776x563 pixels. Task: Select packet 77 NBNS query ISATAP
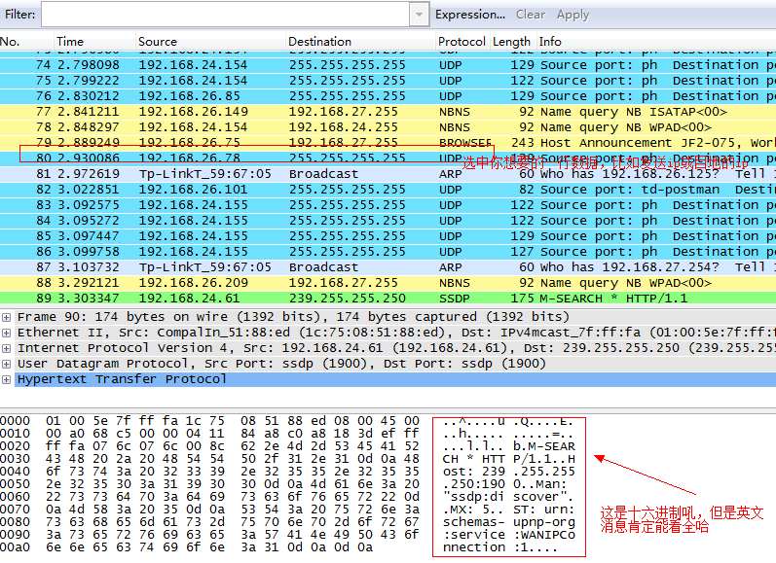tap(388, 112)
